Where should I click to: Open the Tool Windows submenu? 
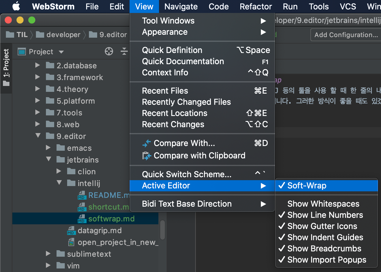tap(202, 21)
